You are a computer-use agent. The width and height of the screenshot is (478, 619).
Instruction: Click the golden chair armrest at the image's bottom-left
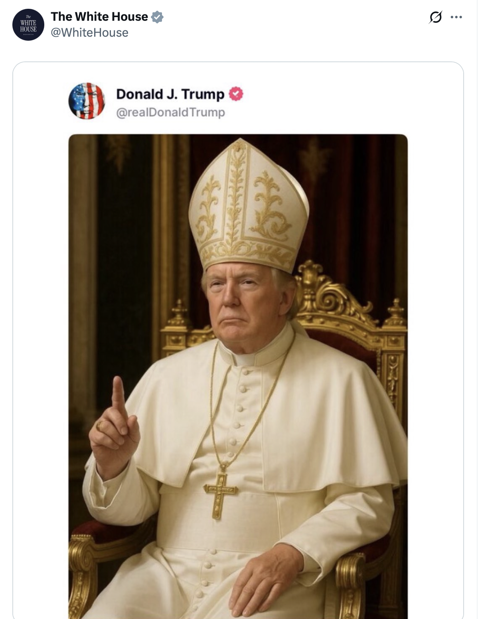[x=83, y=574]
